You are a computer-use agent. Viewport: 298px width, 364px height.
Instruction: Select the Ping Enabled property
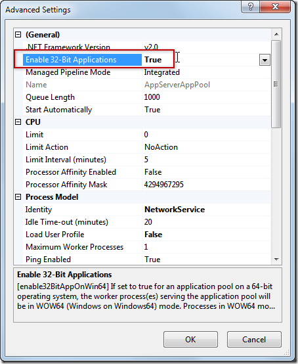[x=48, y=260]
